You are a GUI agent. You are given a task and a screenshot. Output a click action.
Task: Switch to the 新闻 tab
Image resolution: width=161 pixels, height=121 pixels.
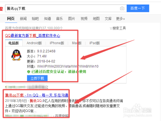[23, 19]
